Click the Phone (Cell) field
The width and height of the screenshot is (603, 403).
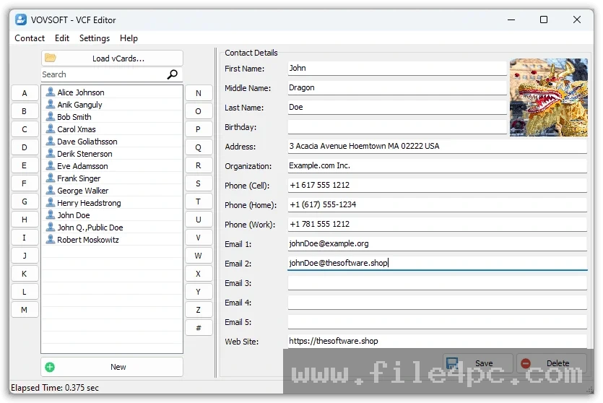tap(437, 186)
